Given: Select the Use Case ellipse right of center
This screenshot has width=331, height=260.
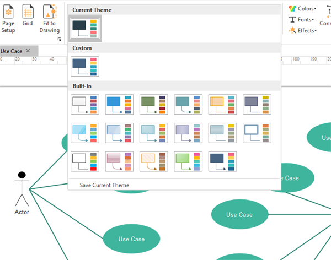Looking at the screenshot, I should 239,214.
